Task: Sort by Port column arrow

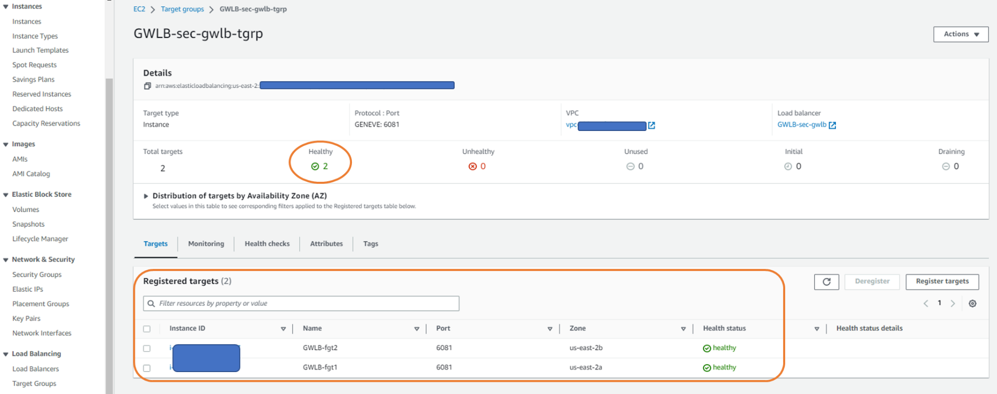Action: tap(550, 329)
